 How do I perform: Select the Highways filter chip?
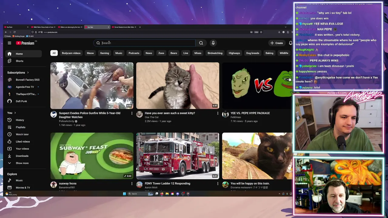pos(234,53)
